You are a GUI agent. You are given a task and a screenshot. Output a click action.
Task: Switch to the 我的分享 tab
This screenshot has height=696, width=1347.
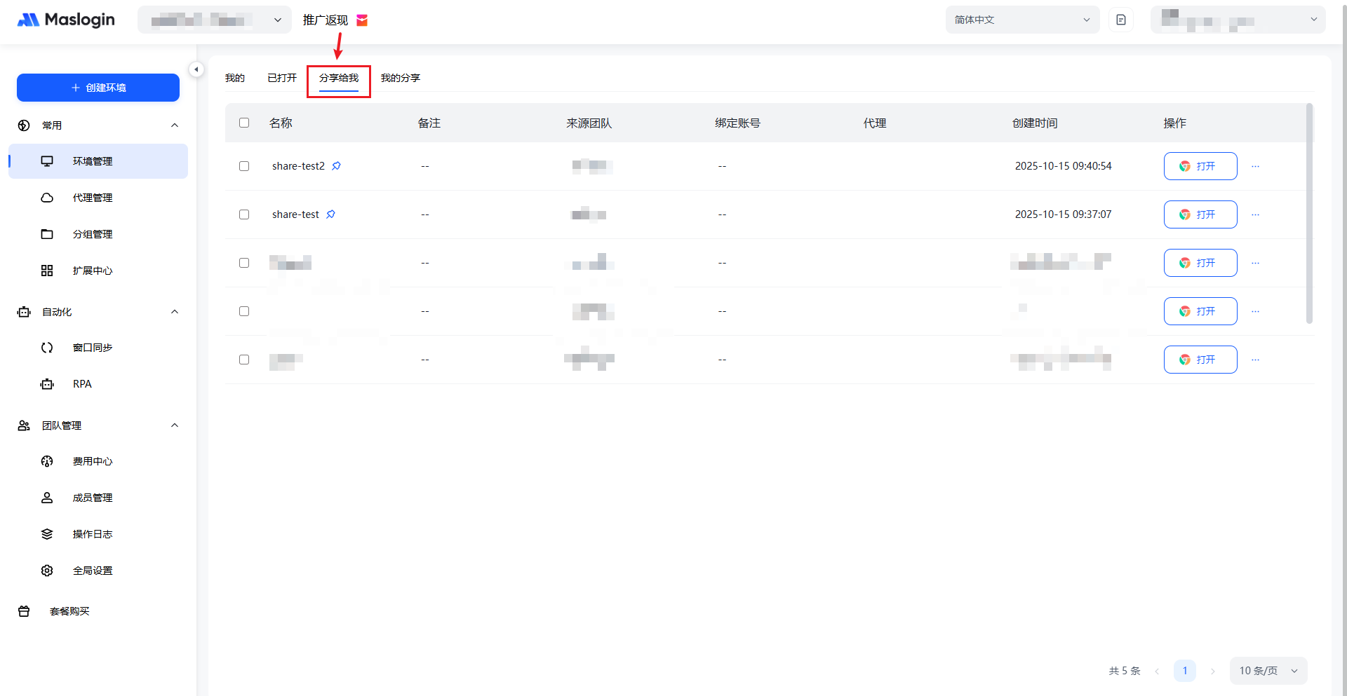tap(400, 78)
